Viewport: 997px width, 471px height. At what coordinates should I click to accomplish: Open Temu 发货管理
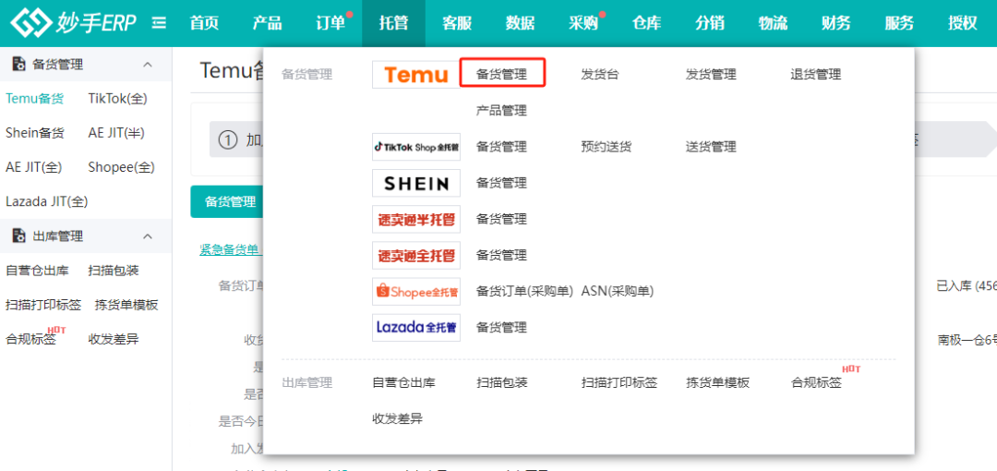point(711,75)
